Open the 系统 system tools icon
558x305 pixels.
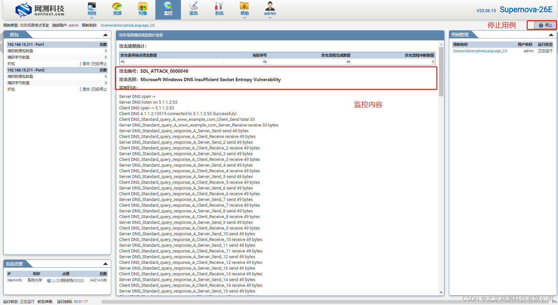click(x=219, y=9)
